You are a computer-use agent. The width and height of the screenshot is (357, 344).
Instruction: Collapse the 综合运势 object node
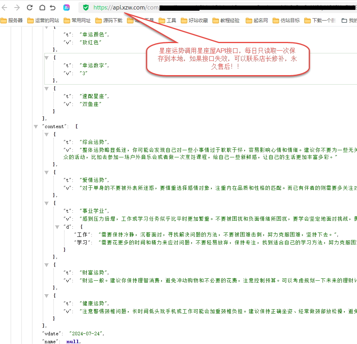point(47,134)
